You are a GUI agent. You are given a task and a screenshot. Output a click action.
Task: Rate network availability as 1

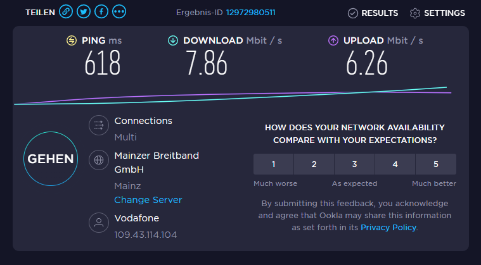[273, 164]
